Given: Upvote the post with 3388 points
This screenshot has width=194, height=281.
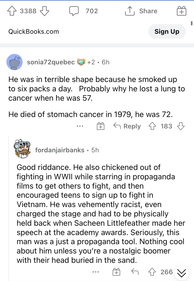Looking at the screenshot, I should coord(12,11).
